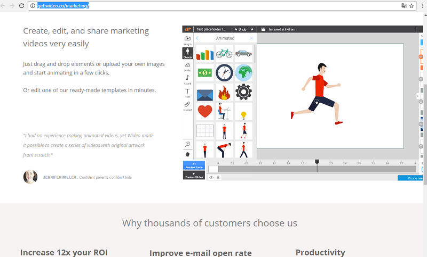Viewport: 427px width, 257px height.
Task: Bookmark the page with star icon
Action: click(412, 5)
